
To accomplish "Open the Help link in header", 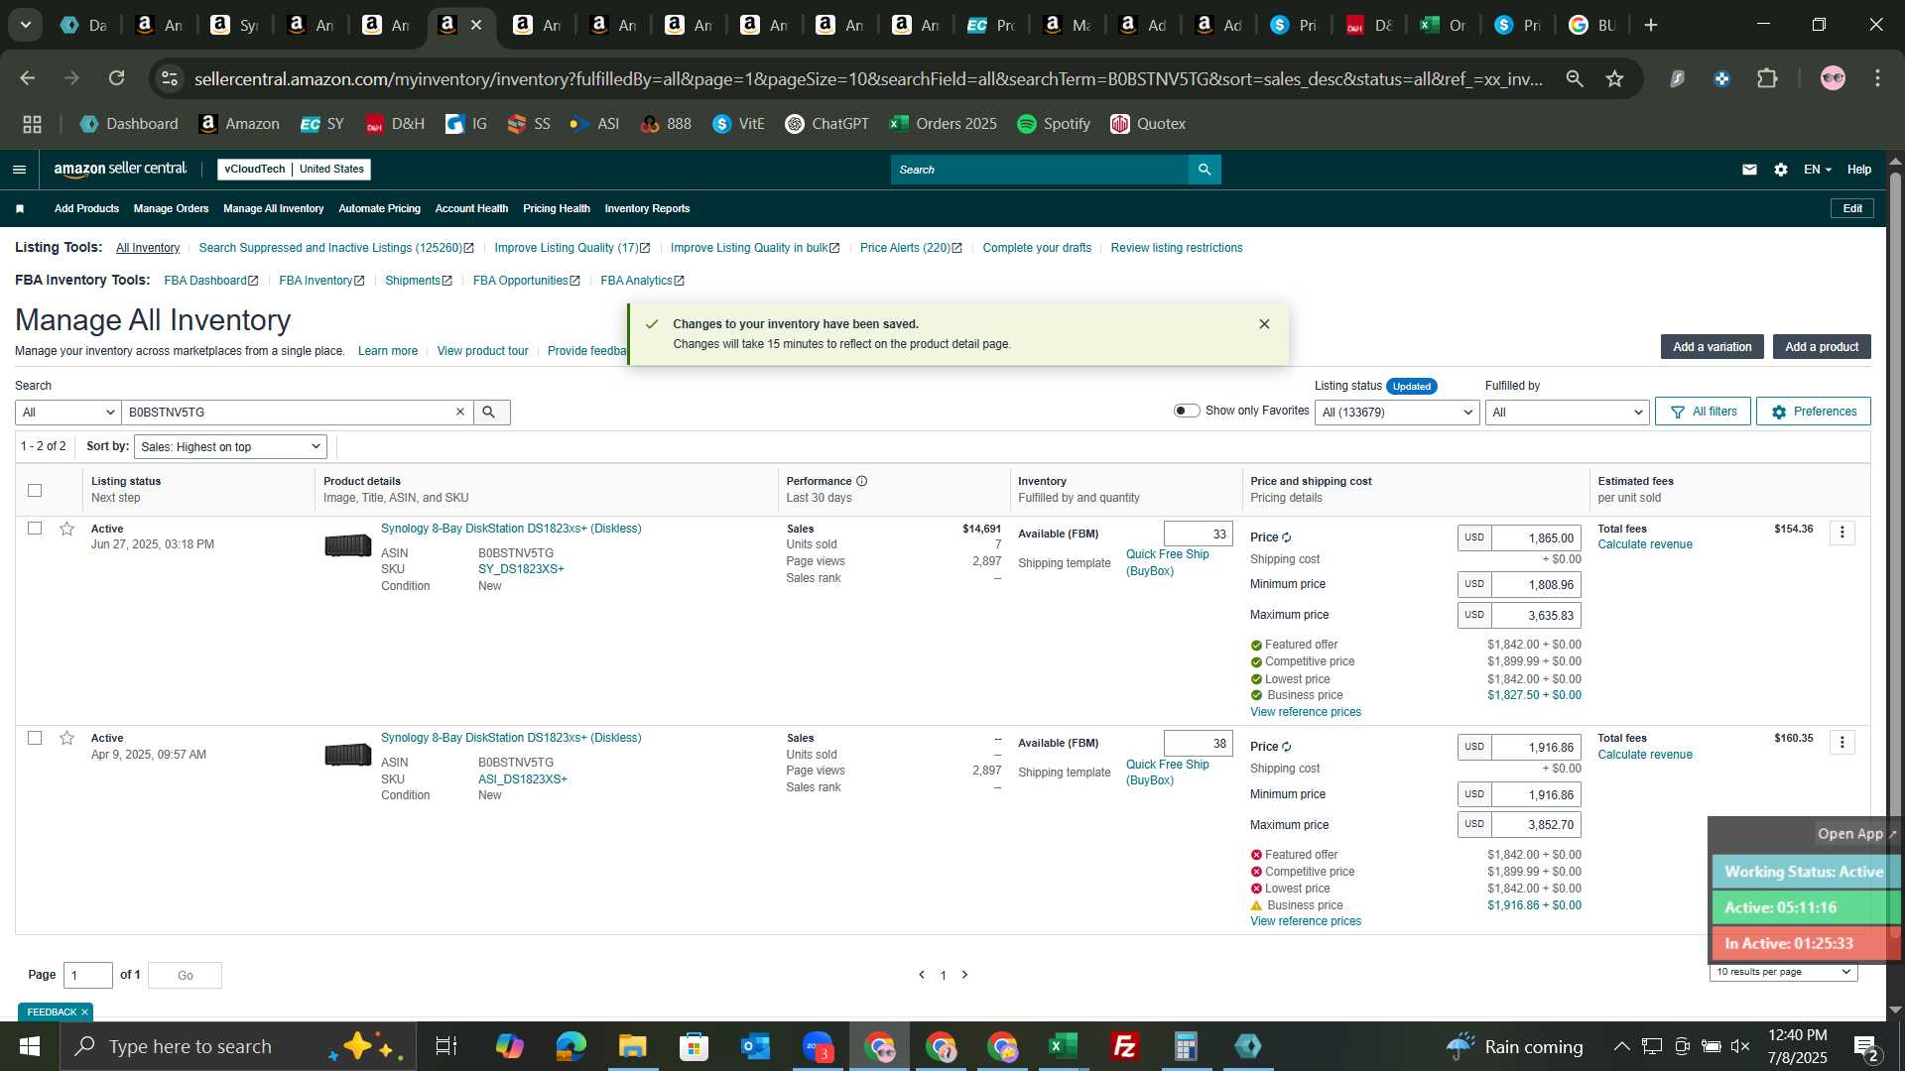I will click(1858, 170).
